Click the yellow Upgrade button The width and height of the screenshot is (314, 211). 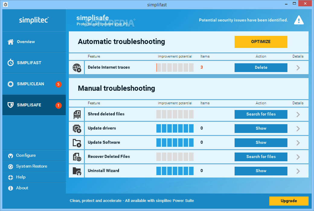point(289,201)
